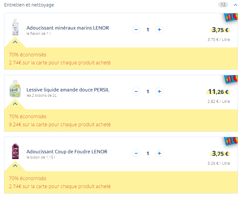Open the LENOR minéraux marins product image
The width and height of the screenshot is (241, 197).
point(15,27)
